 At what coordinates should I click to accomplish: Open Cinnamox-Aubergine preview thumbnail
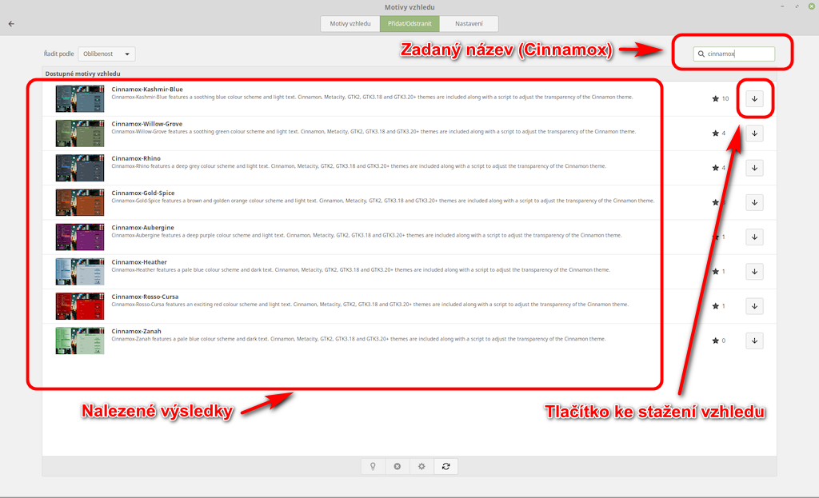tap(80, 237)
